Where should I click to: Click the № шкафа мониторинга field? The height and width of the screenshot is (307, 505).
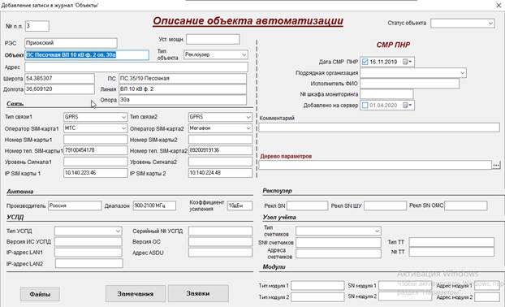point(386,94)
